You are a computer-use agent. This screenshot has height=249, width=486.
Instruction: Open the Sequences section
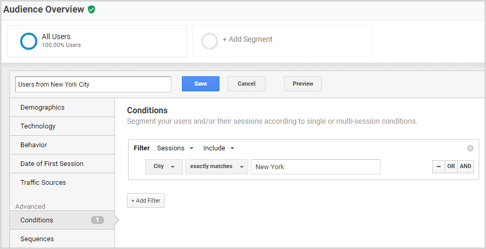62,239
